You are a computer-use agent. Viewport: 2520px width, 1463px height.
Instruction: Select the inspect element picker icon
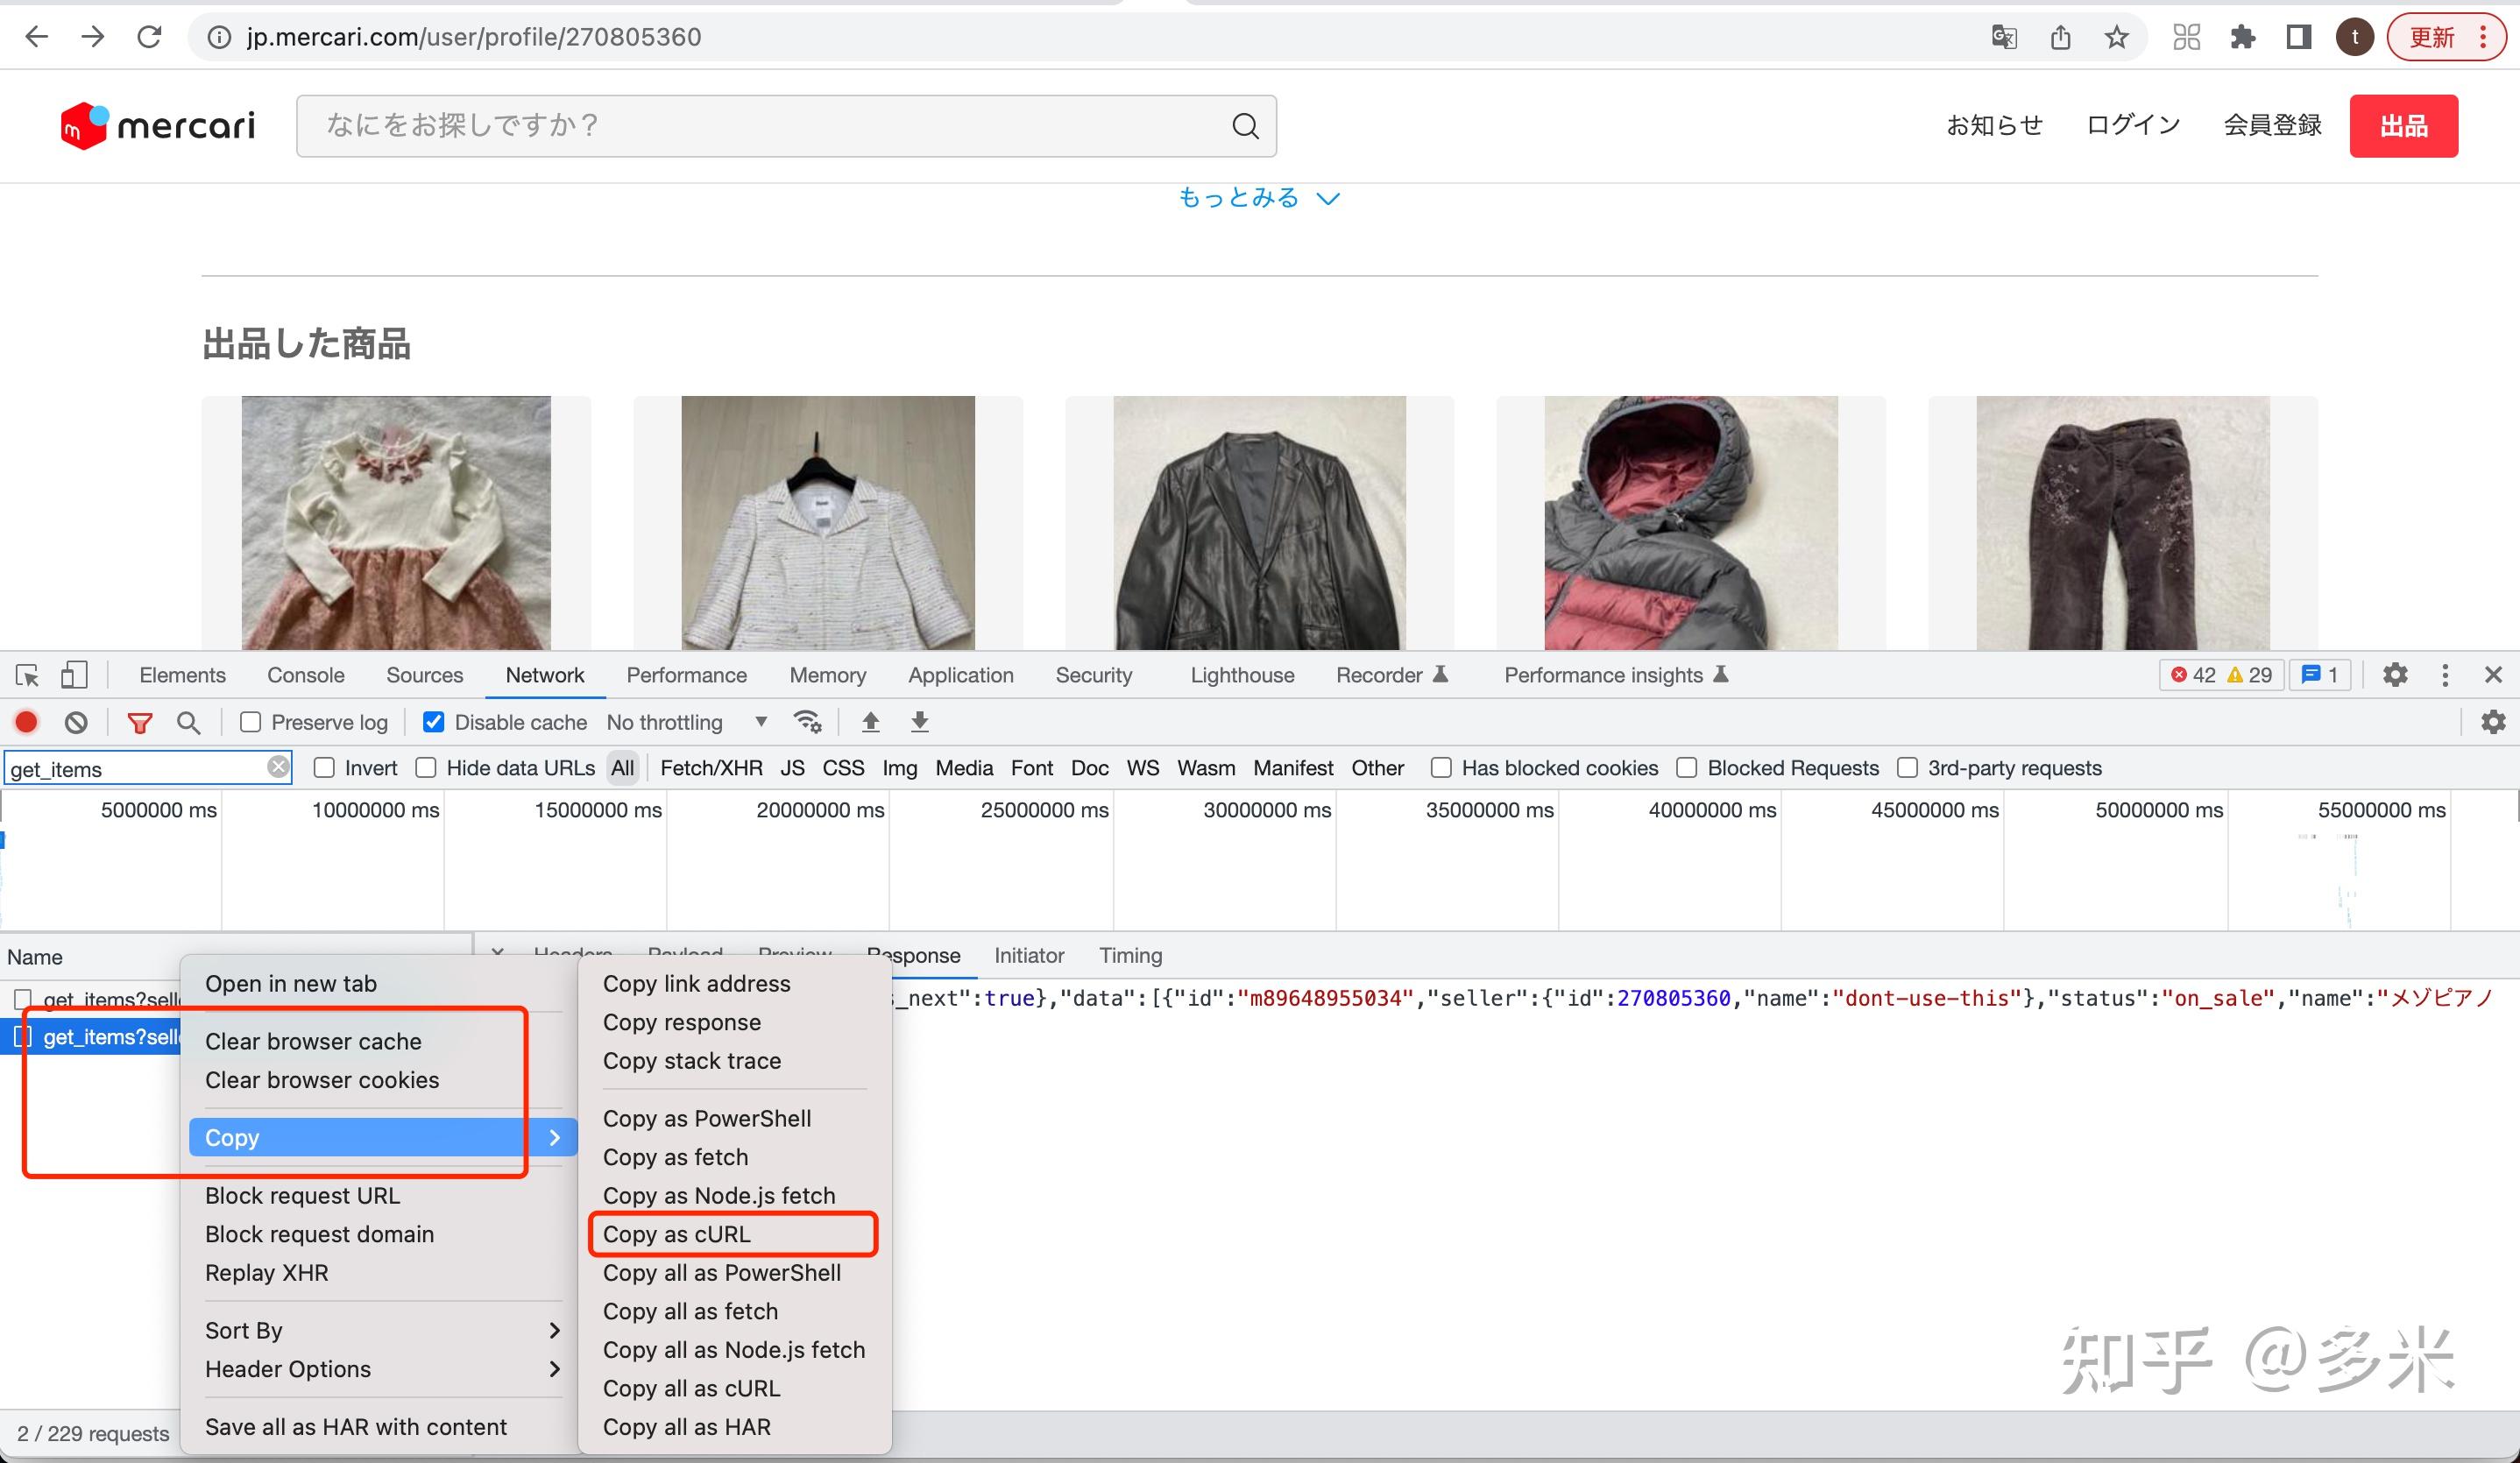(28, 675)
